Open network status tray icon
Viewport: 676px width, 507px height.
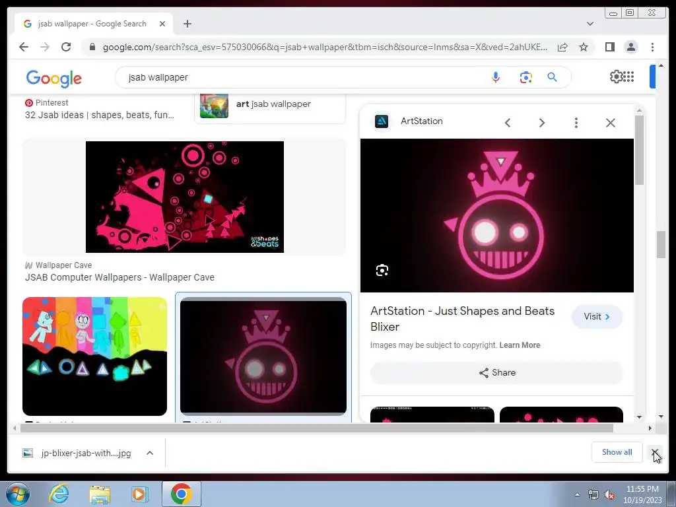pos(593,495)
